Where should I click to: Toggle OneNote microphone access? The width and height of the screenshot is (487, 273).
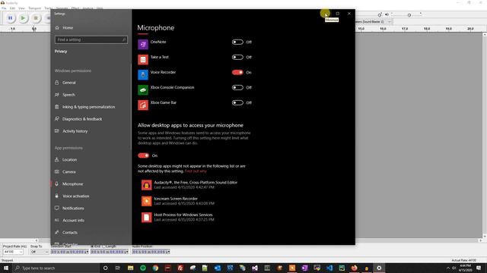237,42
